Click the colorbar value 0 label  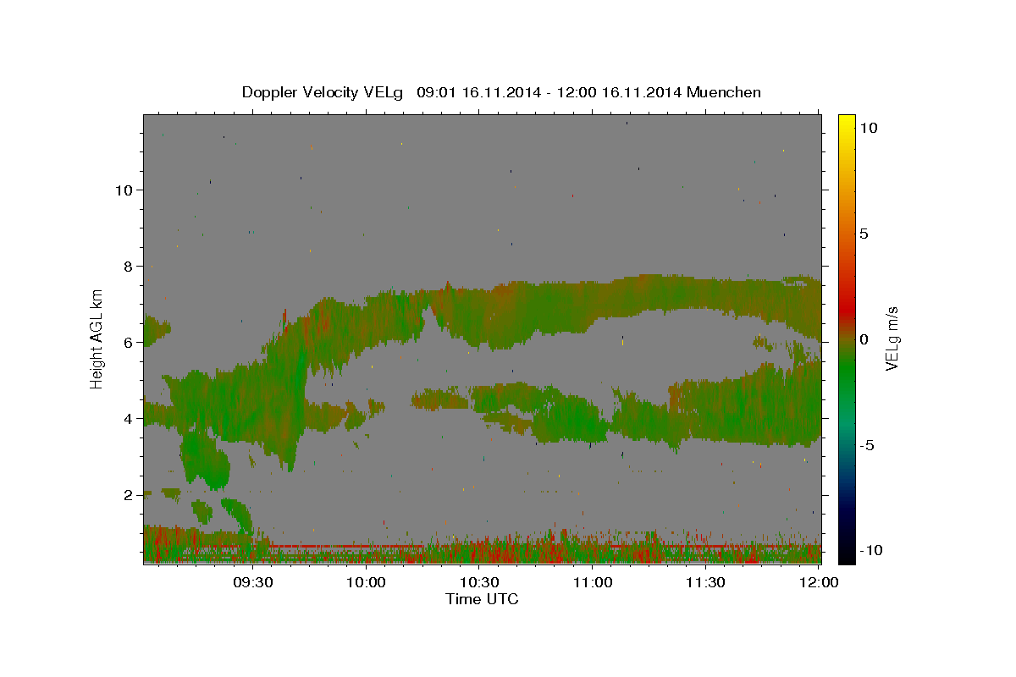click(864, 339)
